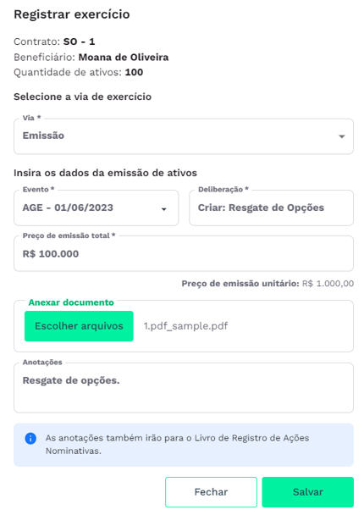Click beneficiary name Moana de Oliveira
Viewport: 364px width, 515px height.
tap(124, 57)
